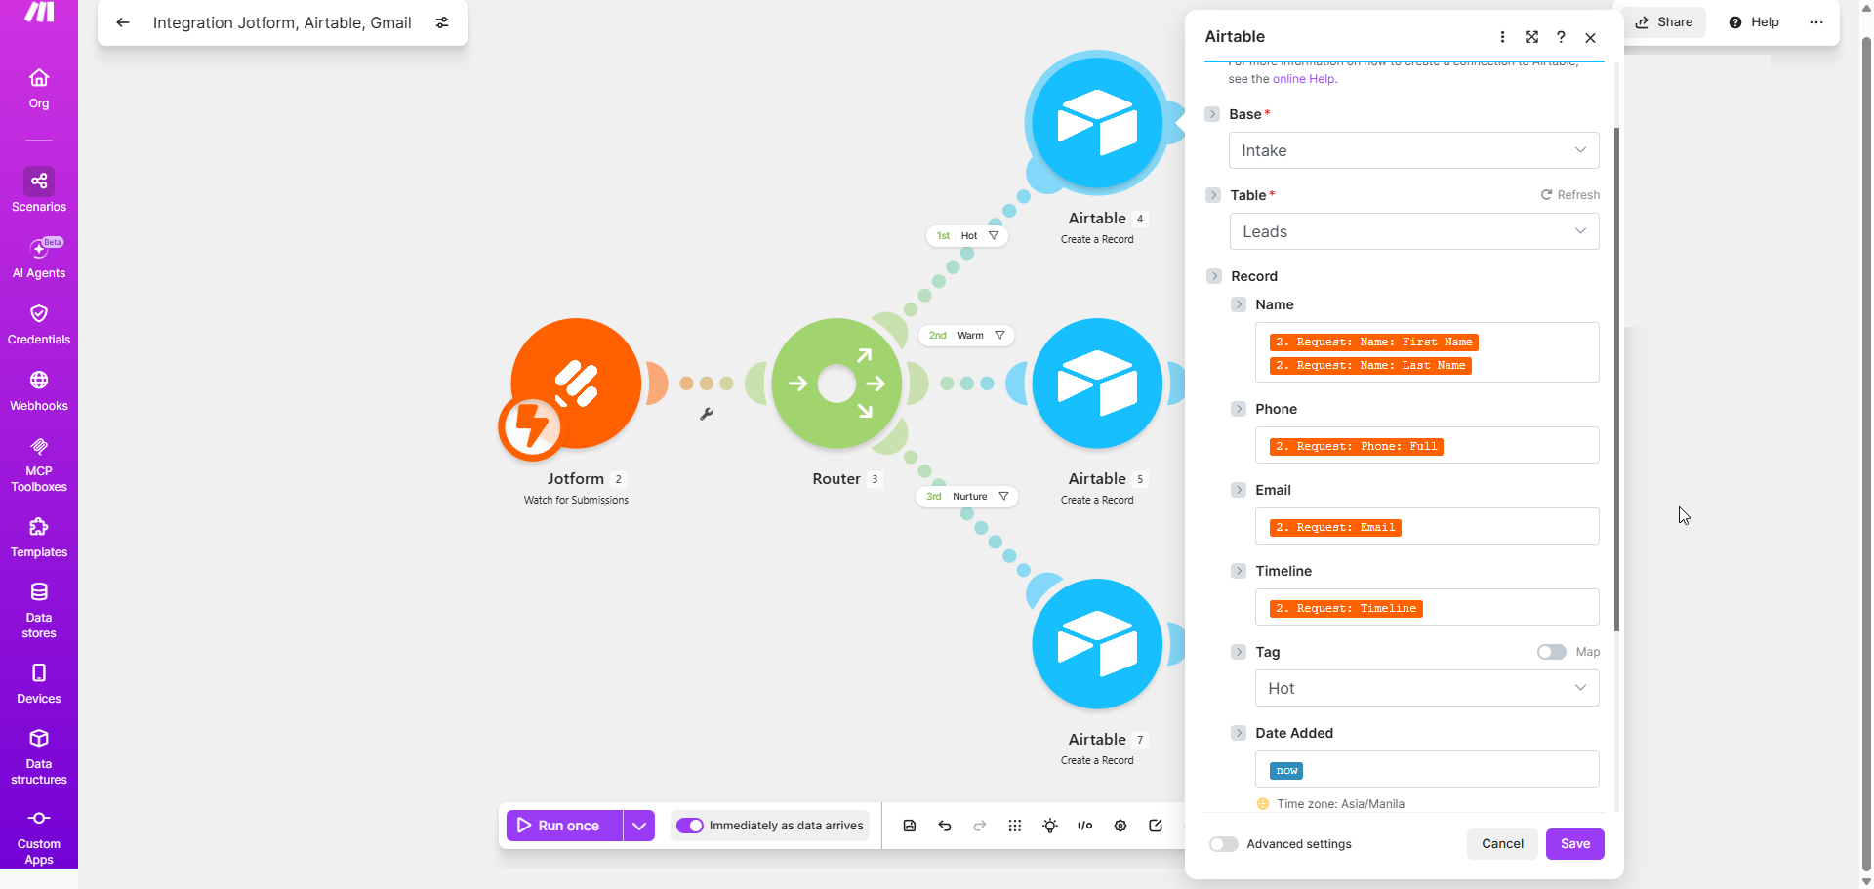Open Webhooks section
The height and width of the screenshot is (889, 1874).
pyautogui.click(x=39, y=390)
